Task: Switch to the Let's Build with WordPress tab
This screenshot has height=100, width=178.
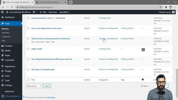Action: tap(51, 2)
